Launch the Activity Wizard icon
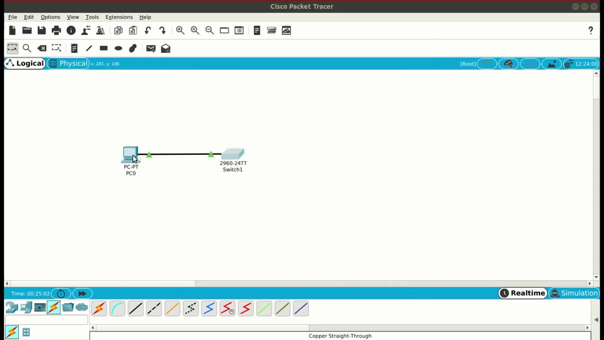 (x=101, y=31)
